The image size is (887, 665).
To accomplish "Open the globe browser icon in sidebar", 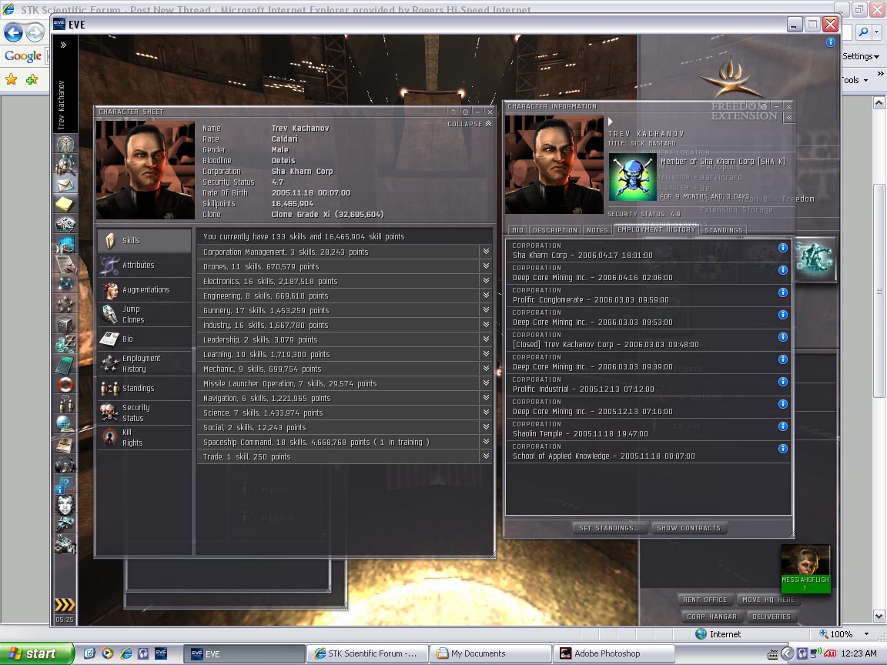I will coord(65,423).
